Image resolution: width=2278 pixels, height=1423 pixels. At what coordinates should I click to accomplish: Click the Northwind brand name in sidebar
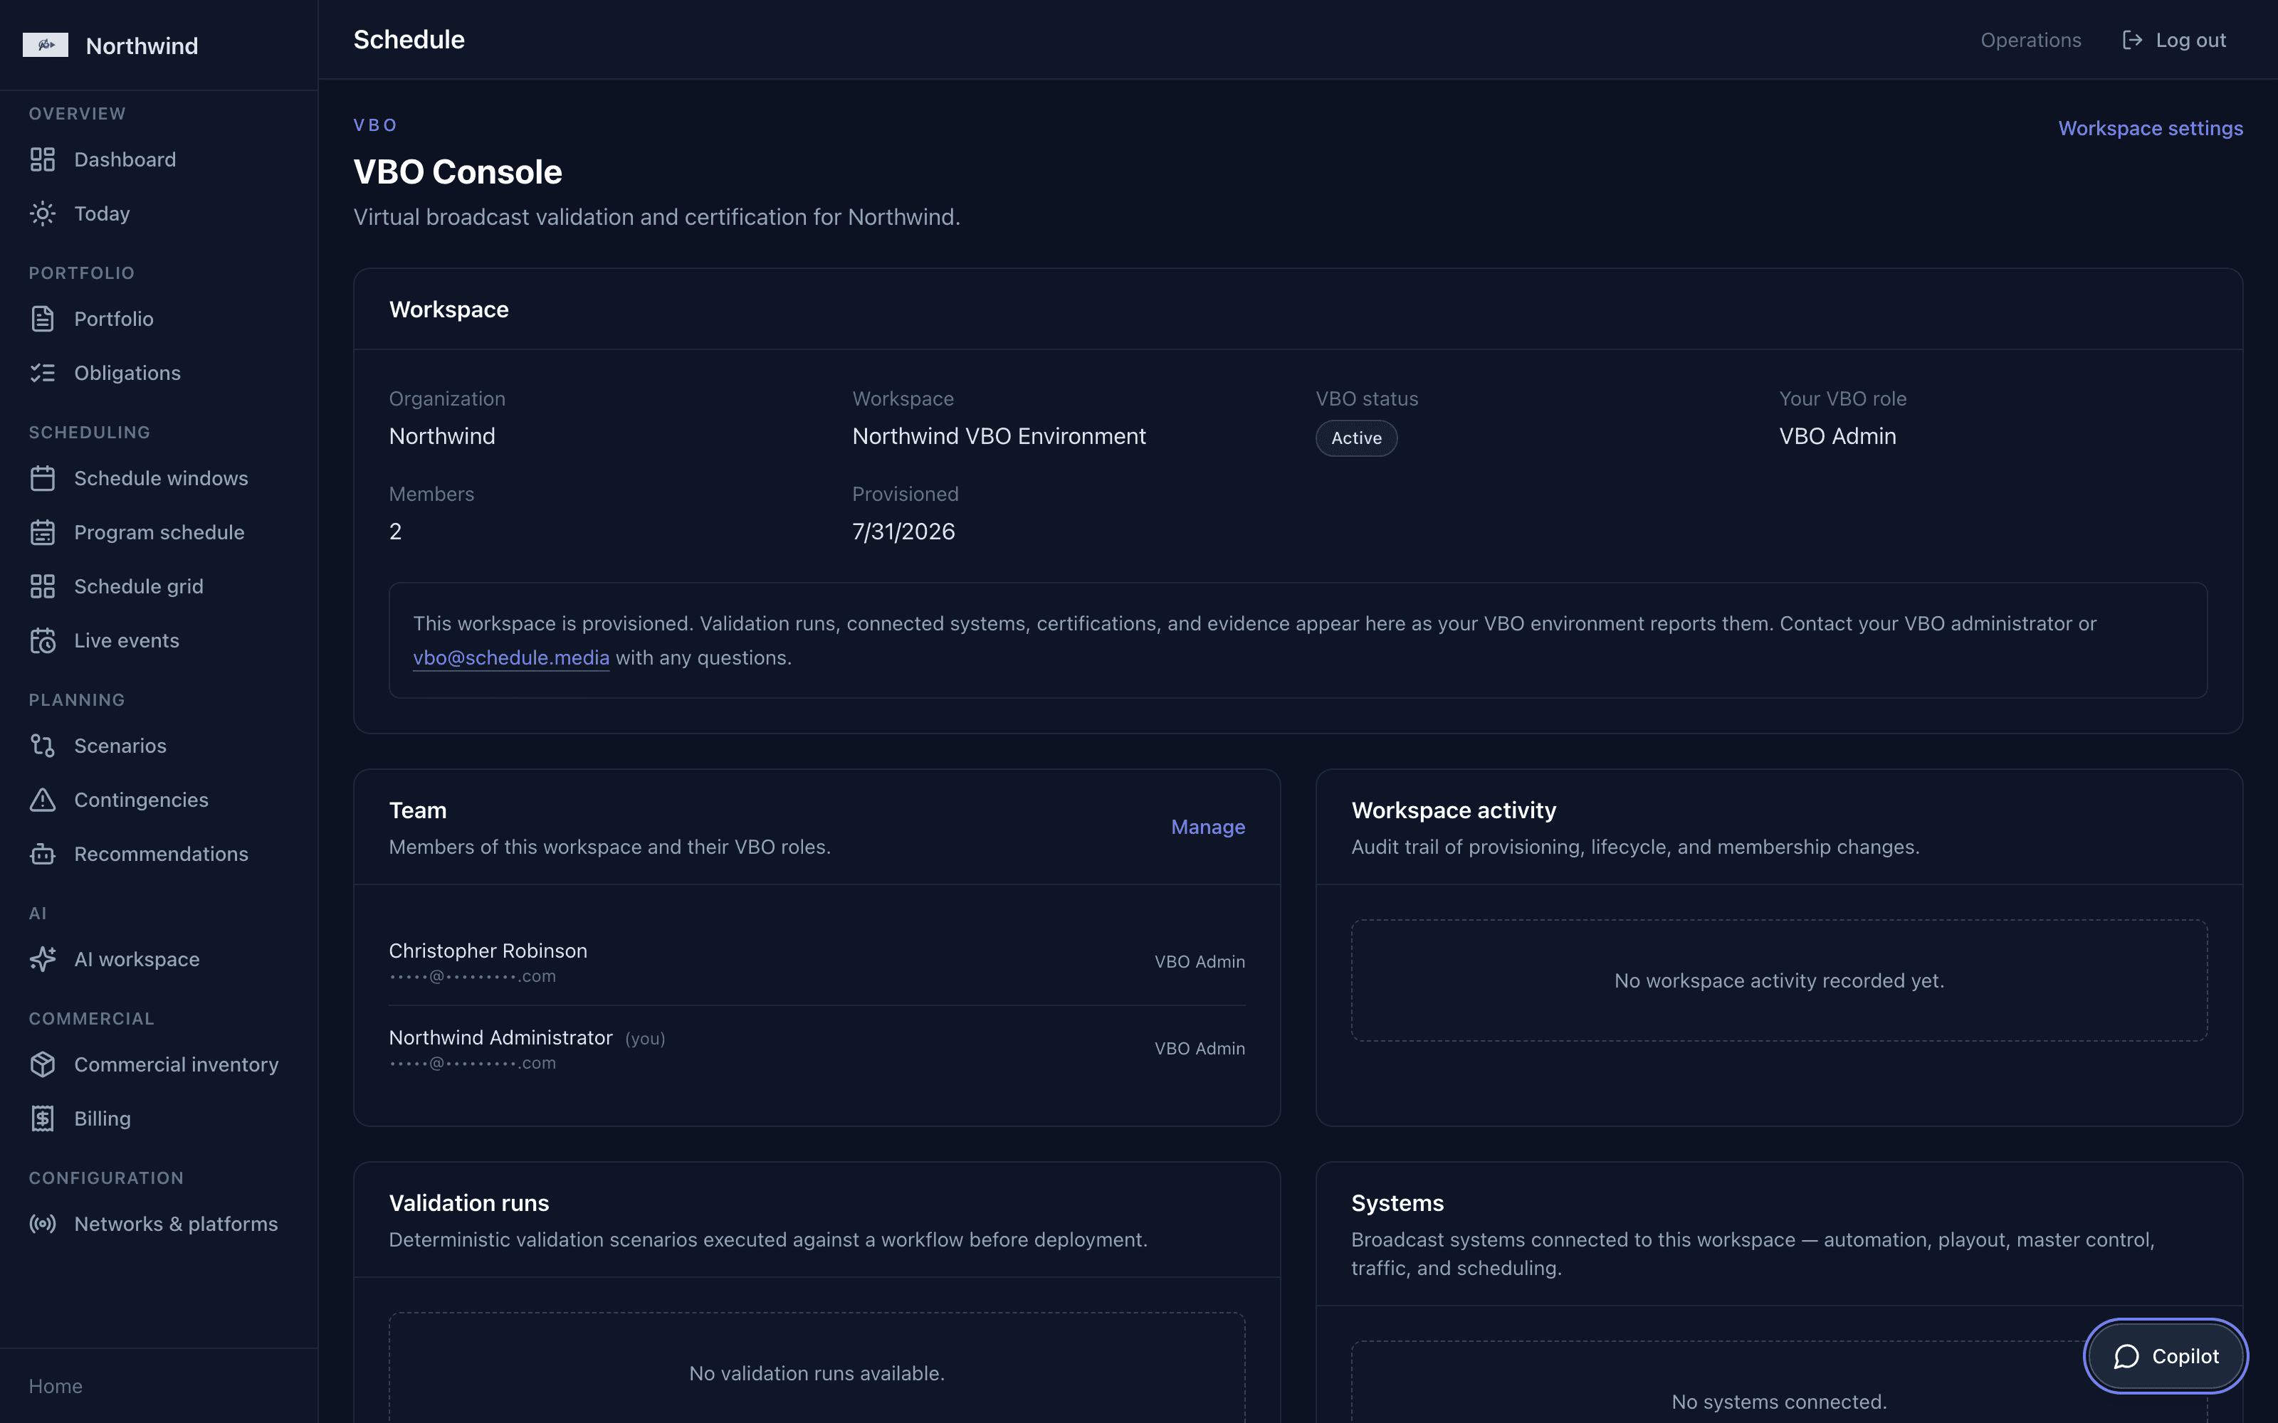(x=141, y=45)
